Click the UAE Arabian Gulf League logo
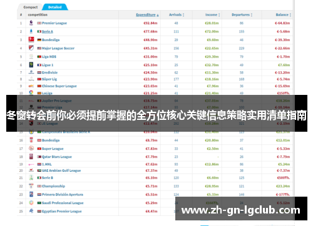313x226 pixels. pyautogui.click(x=31, y=170)
